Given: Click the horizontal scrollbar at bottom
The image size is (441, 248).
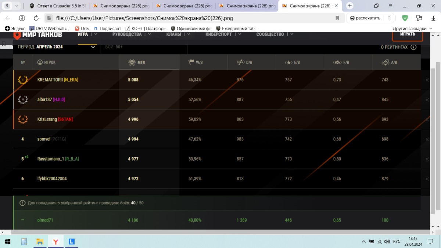Looking at the screenshot, I should (x=218, y=233).
